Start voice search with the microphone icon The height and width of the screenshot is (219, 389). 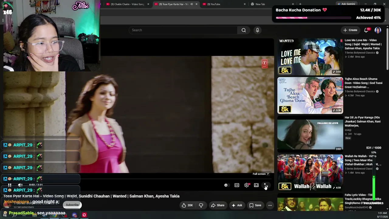[257, 30]
